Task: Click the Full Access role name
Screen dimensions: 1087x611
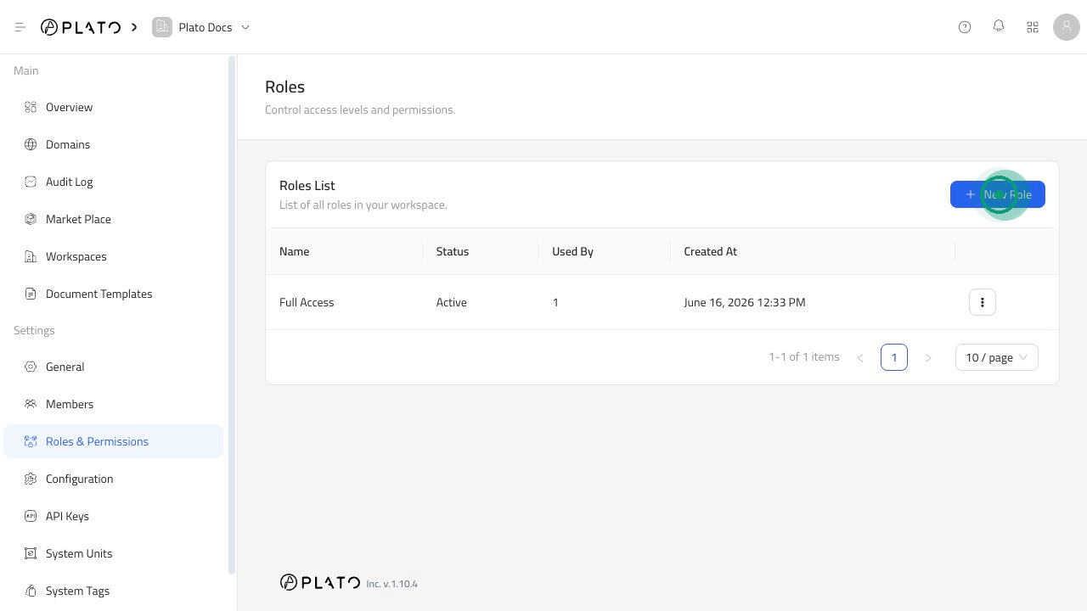Action: point(307,302)
